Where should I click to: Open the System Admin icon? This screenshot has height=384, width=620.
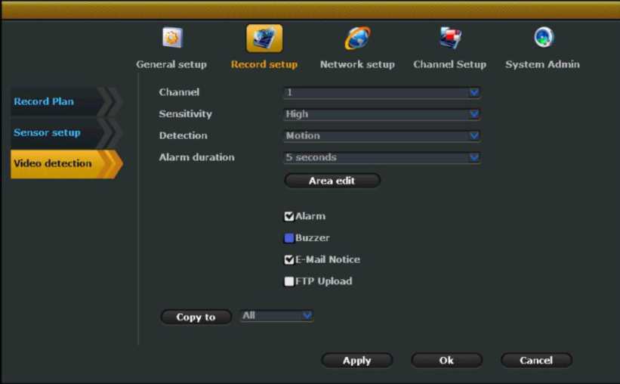(x=543, y=38)
